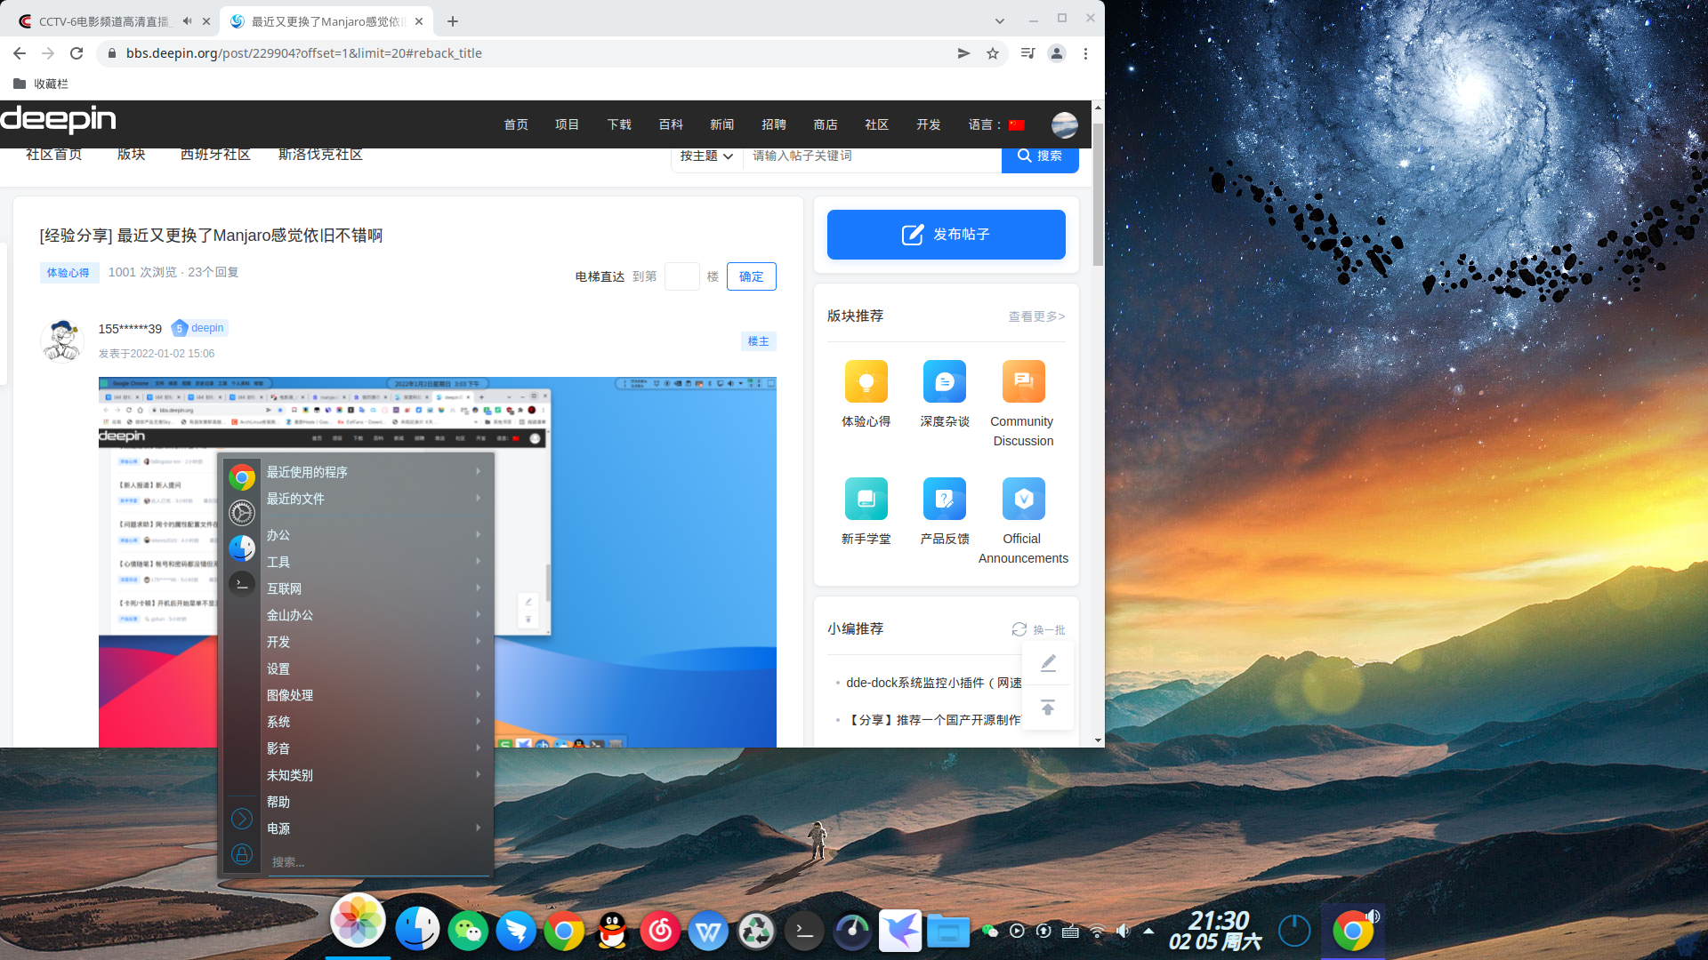Expand the 开发 submenu in the launcher menu
Image resolution: width=1708 pixels, height=960 pixels.
(x=278, y=641)
